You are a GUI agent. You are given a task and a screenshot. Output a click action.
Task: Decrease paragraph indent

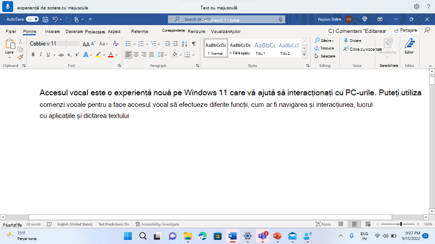tap(168, 44)
